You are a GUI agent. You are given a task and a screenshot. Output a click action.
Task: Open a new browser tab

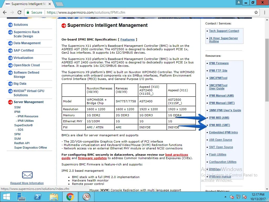click(x=59, y=4)
